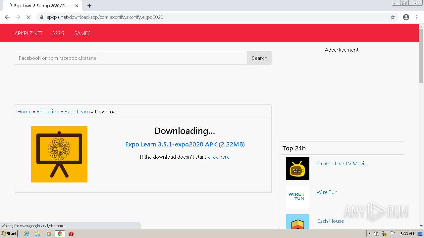Click the browser back arrow
This screenshot has width=424, height=238.
[x=7, y=17]
